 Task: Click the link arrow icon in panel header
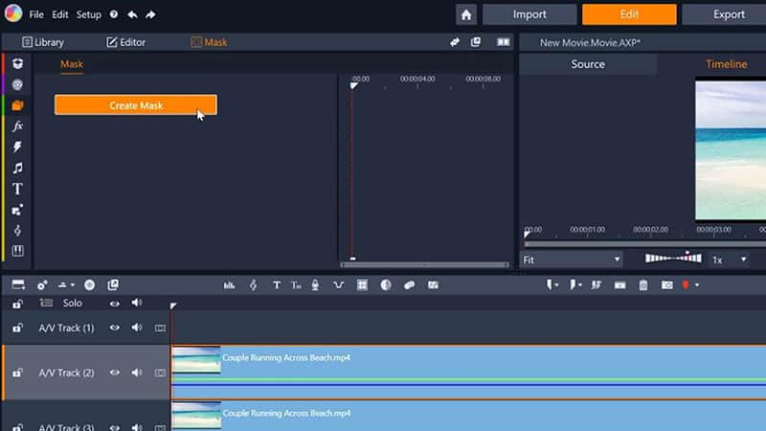(x=455, y=42)
